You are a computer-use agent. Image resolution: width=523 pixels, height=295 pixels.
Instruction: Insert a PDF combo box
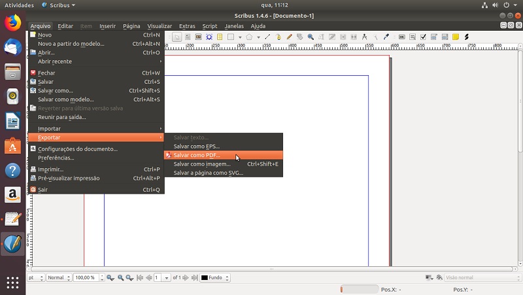point(434,37)
